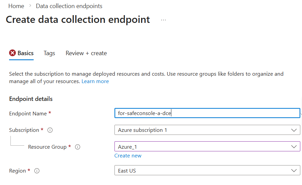Click the Resource Group info icon
Screen dimensions: 302x185
[78, 147]
